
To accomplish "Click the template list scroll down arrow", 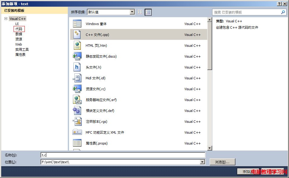I will tap(209, 148).
